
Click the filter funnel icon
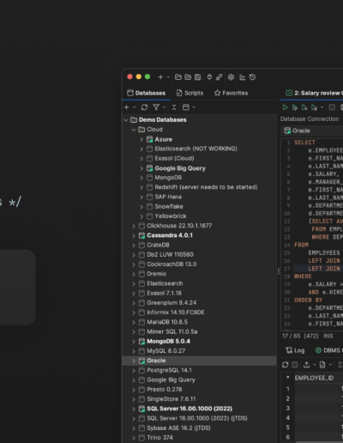pos(156,107)
